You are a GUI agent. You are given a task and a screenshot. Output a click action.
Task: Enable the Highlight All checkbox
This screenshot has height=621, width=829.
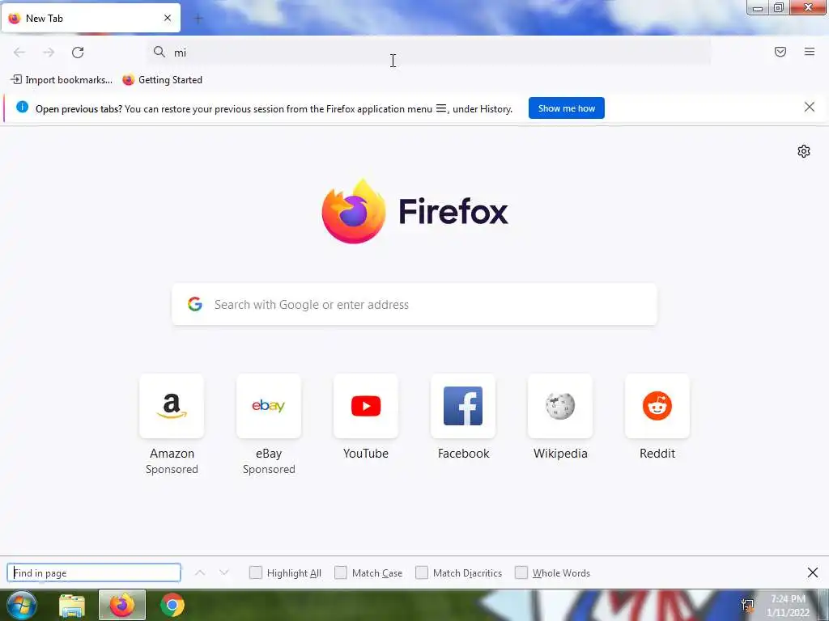pos(255,572)
